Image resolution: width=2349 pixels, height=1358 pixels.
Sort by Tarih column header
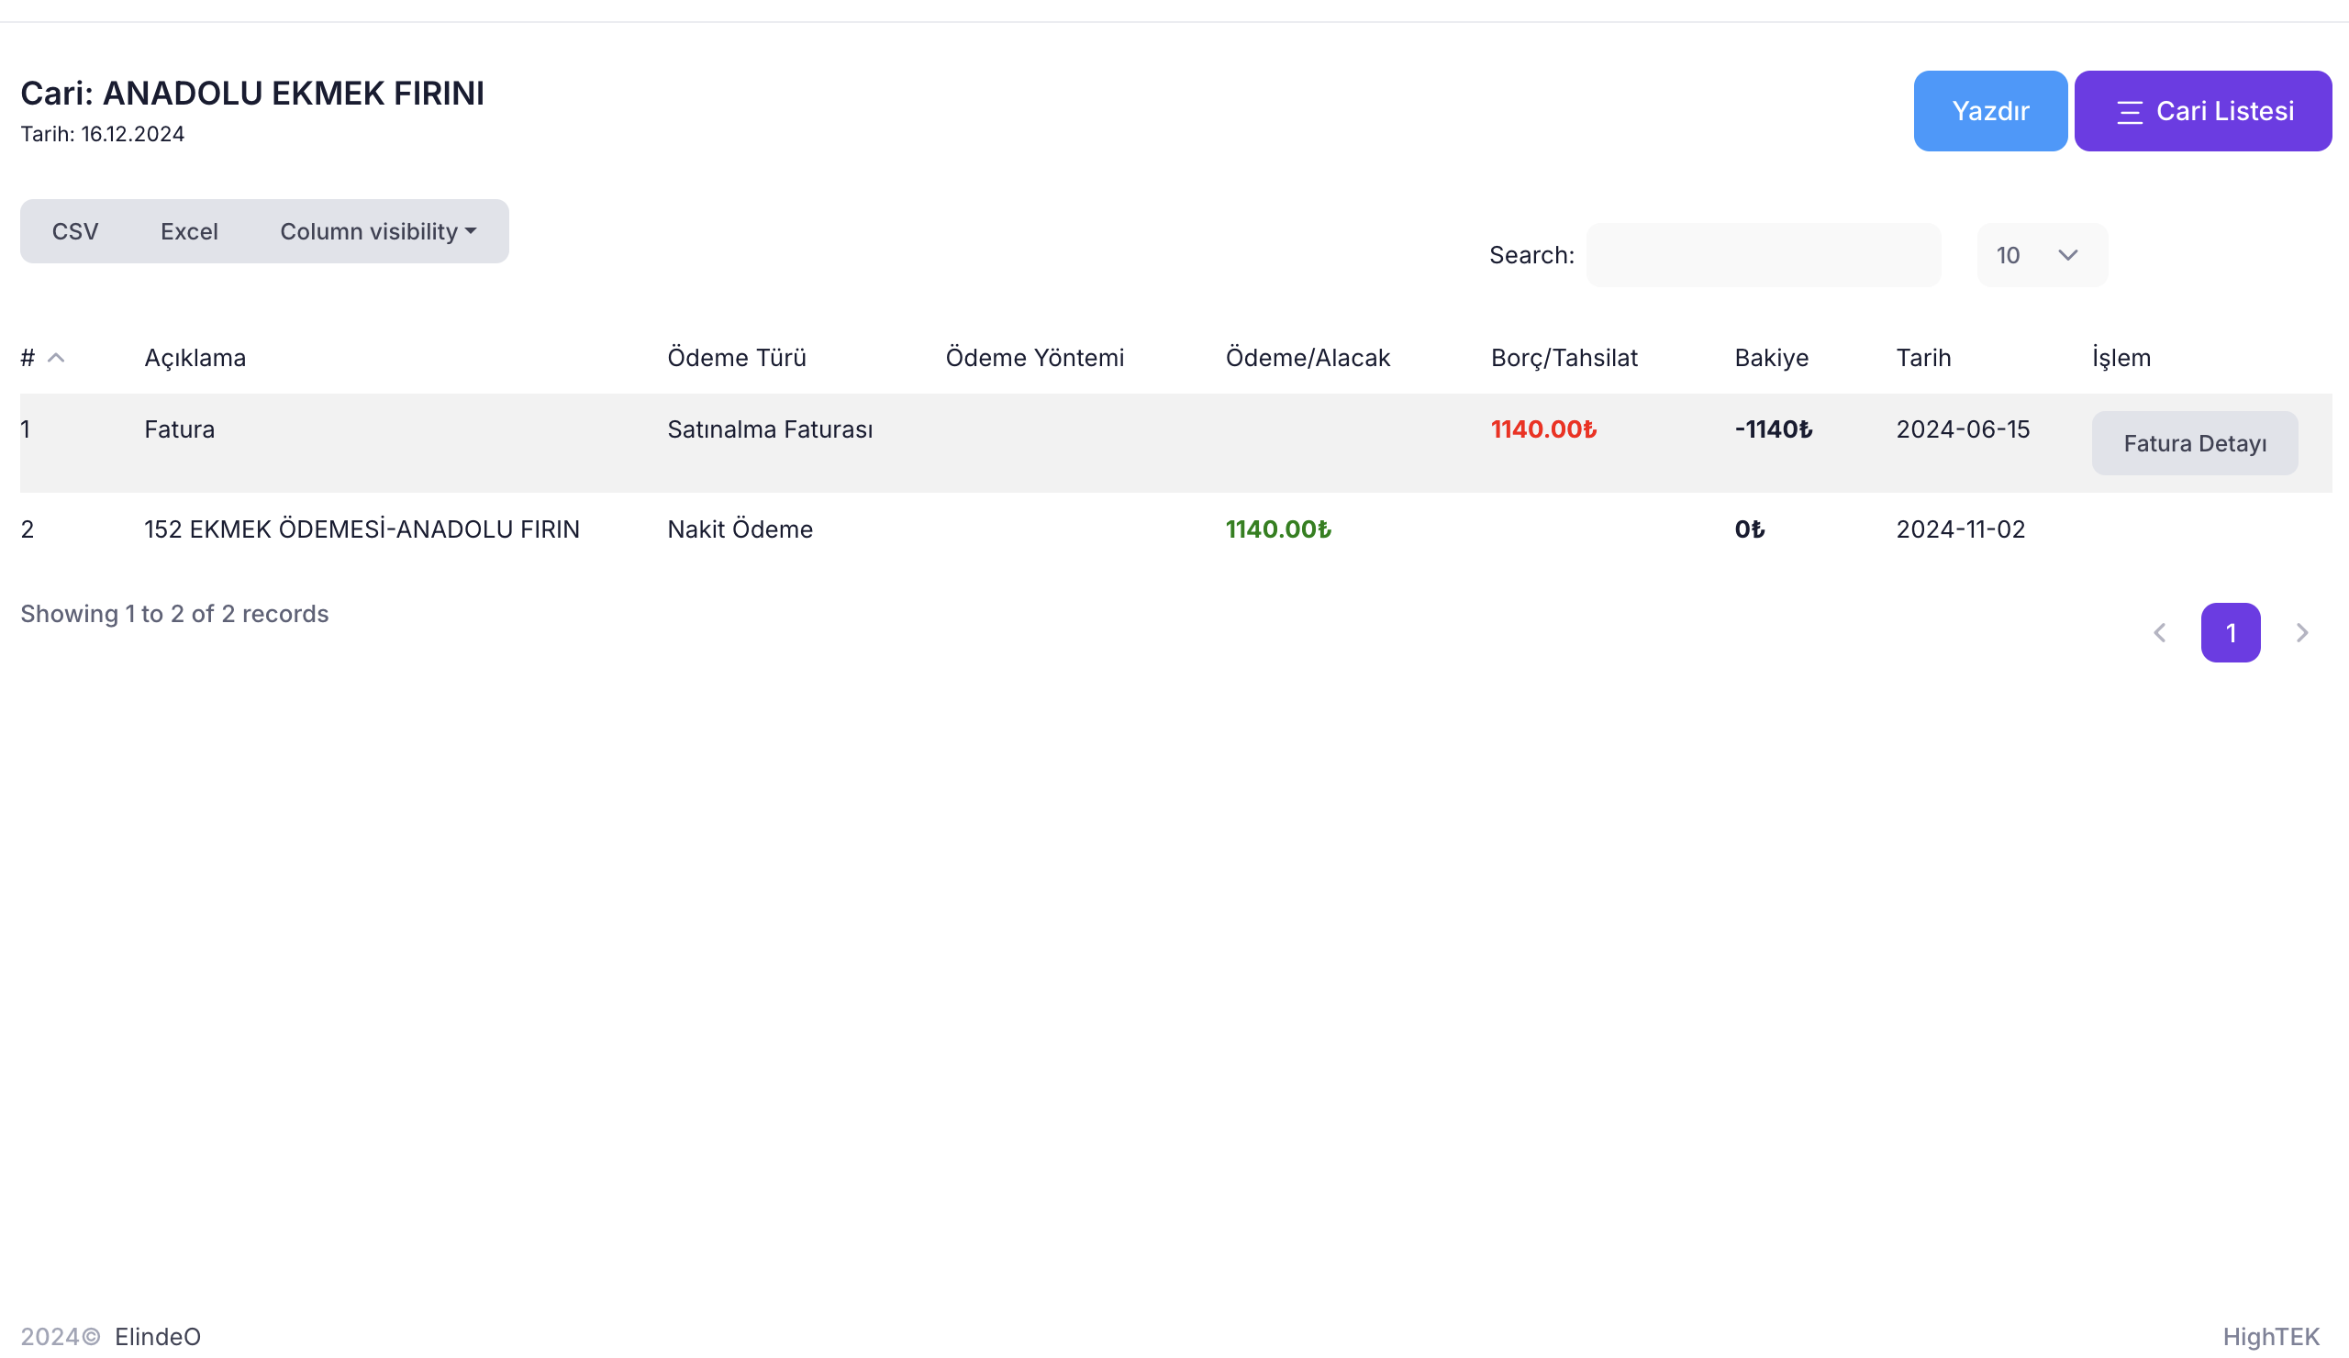click(x=1923, y=358)
